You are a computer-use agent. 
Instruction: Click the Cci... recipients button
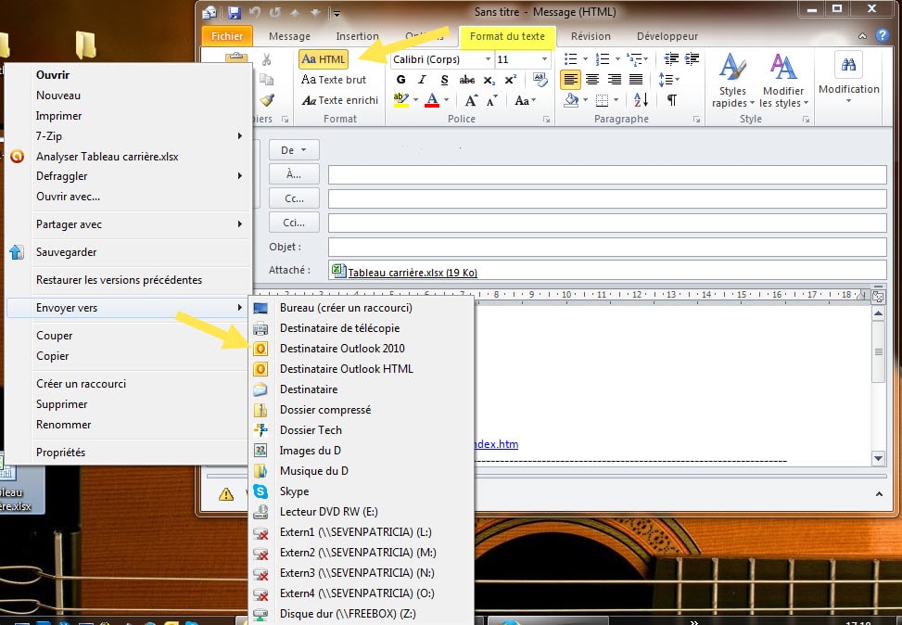click(x=294, y=223)
